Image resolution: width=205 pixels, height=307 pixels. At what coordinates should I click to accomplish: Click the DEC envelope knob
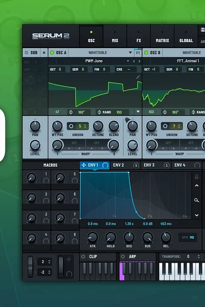(129, 237)
